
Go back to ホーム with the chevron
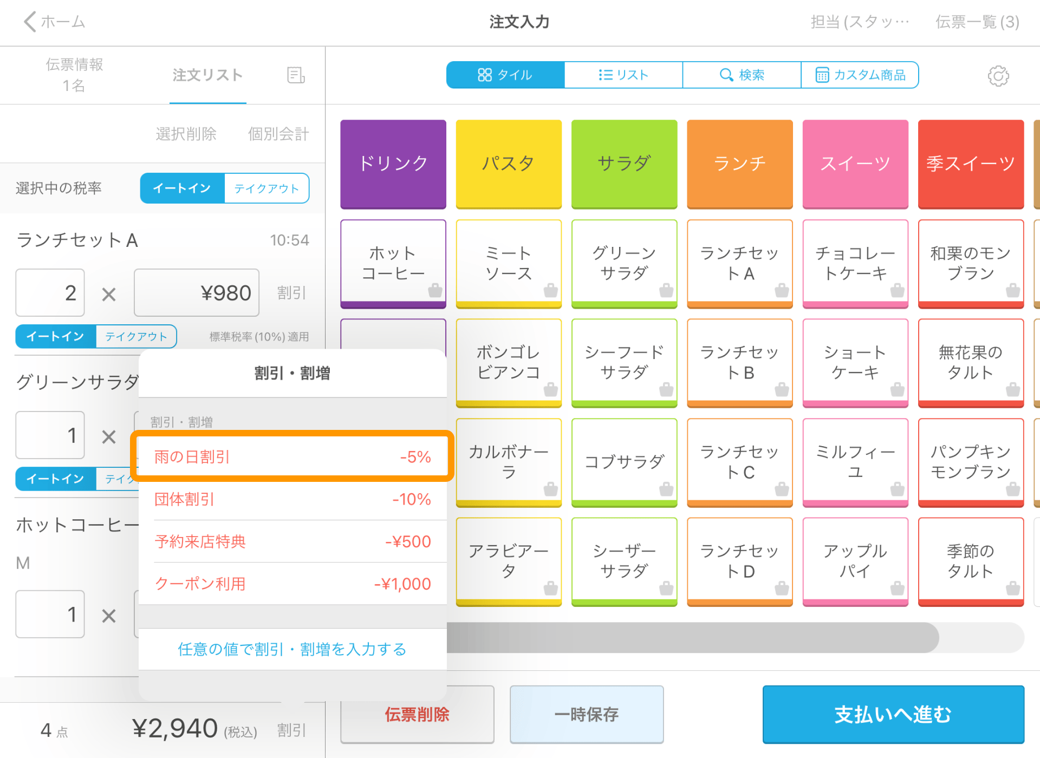point(54,22)
